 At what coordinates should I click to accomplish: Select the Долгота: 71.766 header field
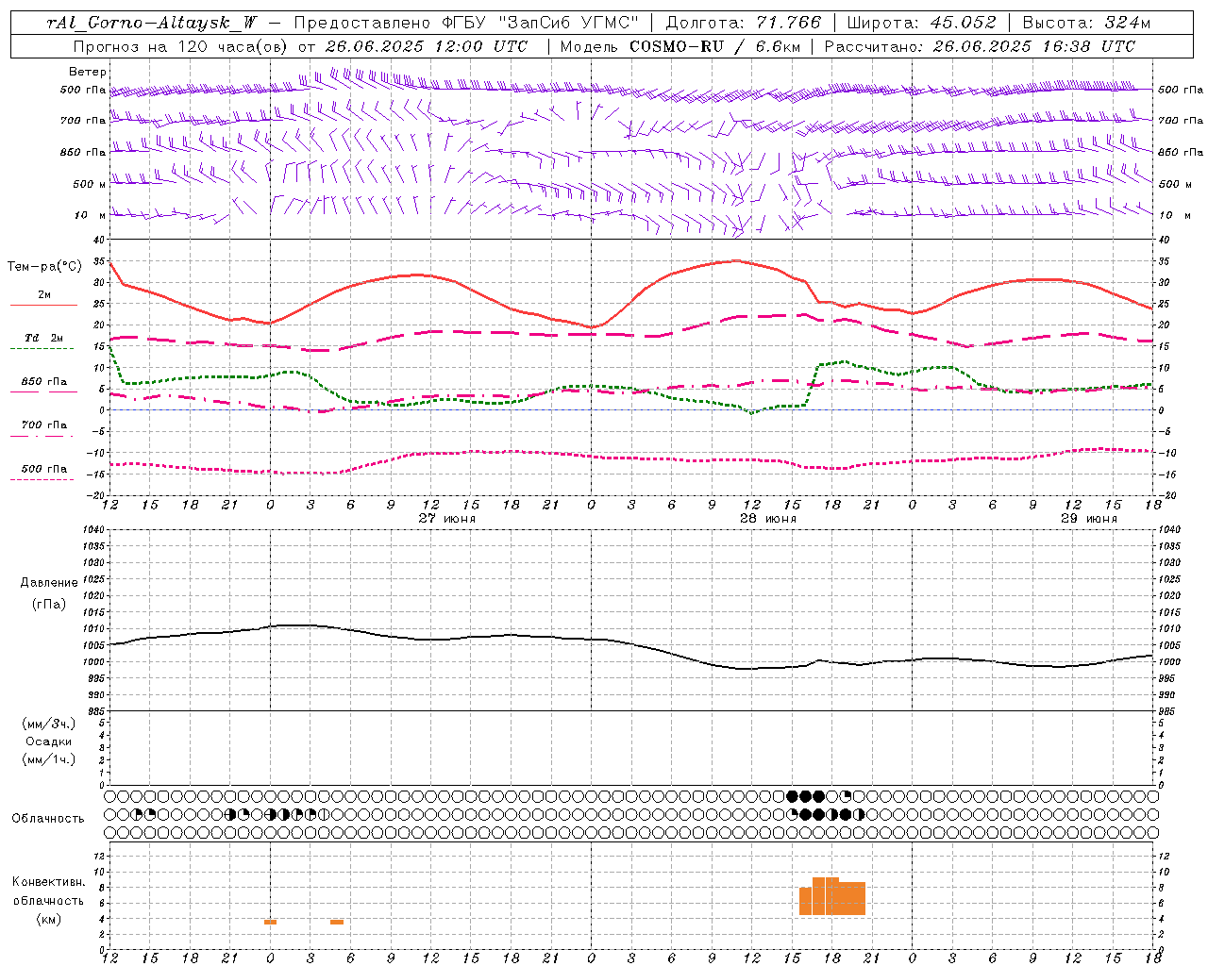click(x=744, y=23)
